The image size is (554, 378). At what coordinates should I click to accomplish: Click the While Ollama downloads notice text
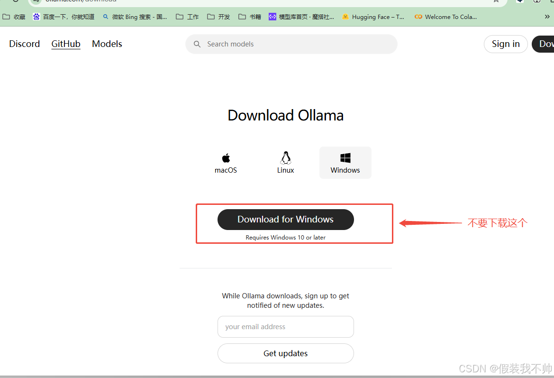tap(285, 301)
